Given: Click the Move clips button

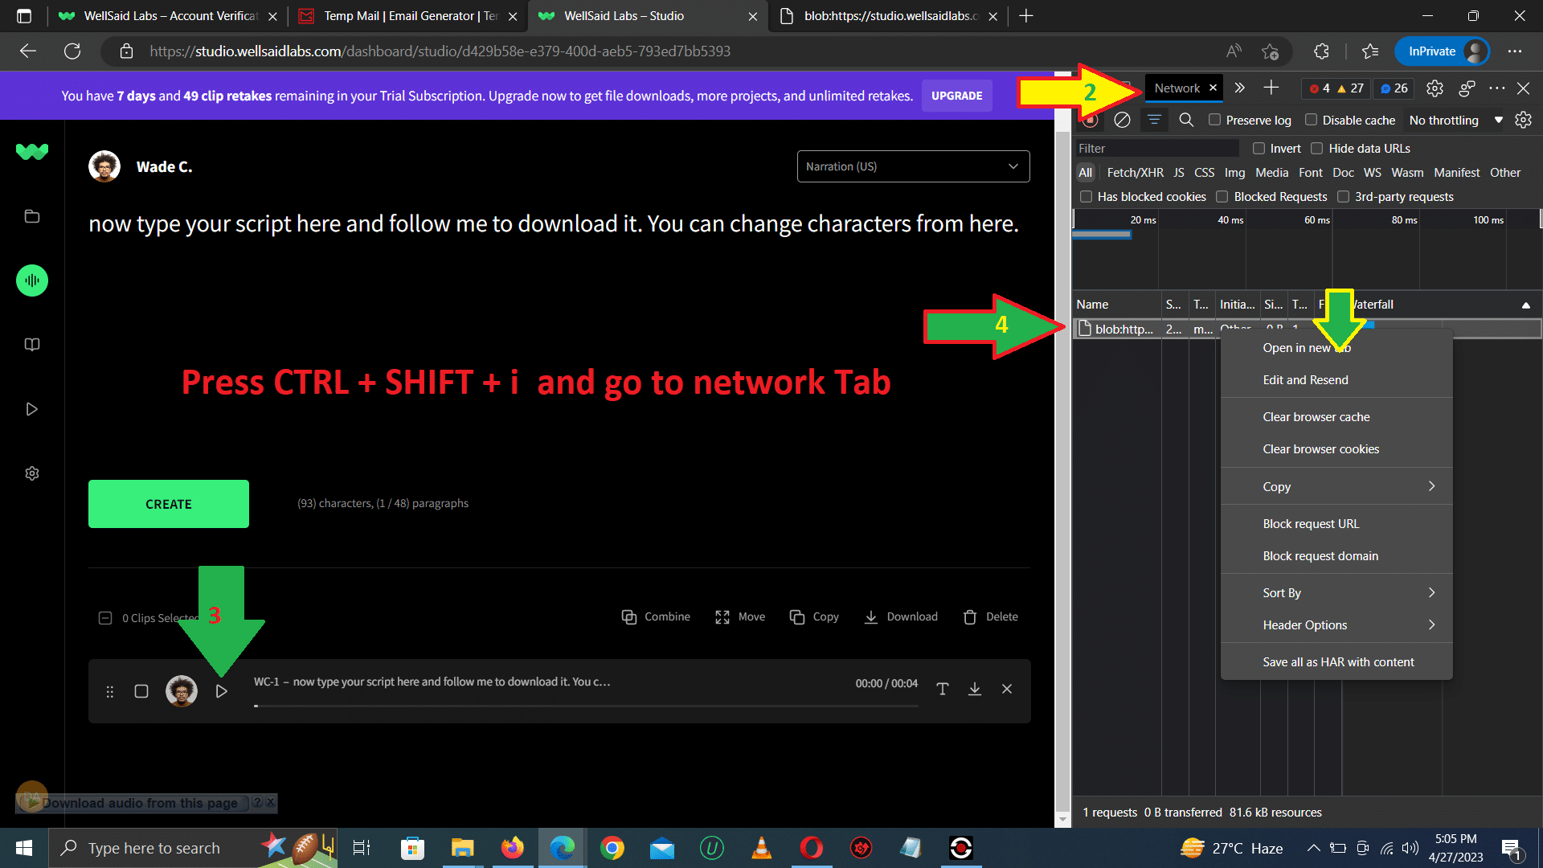Looking at the screenshot, I should point(740,616).
